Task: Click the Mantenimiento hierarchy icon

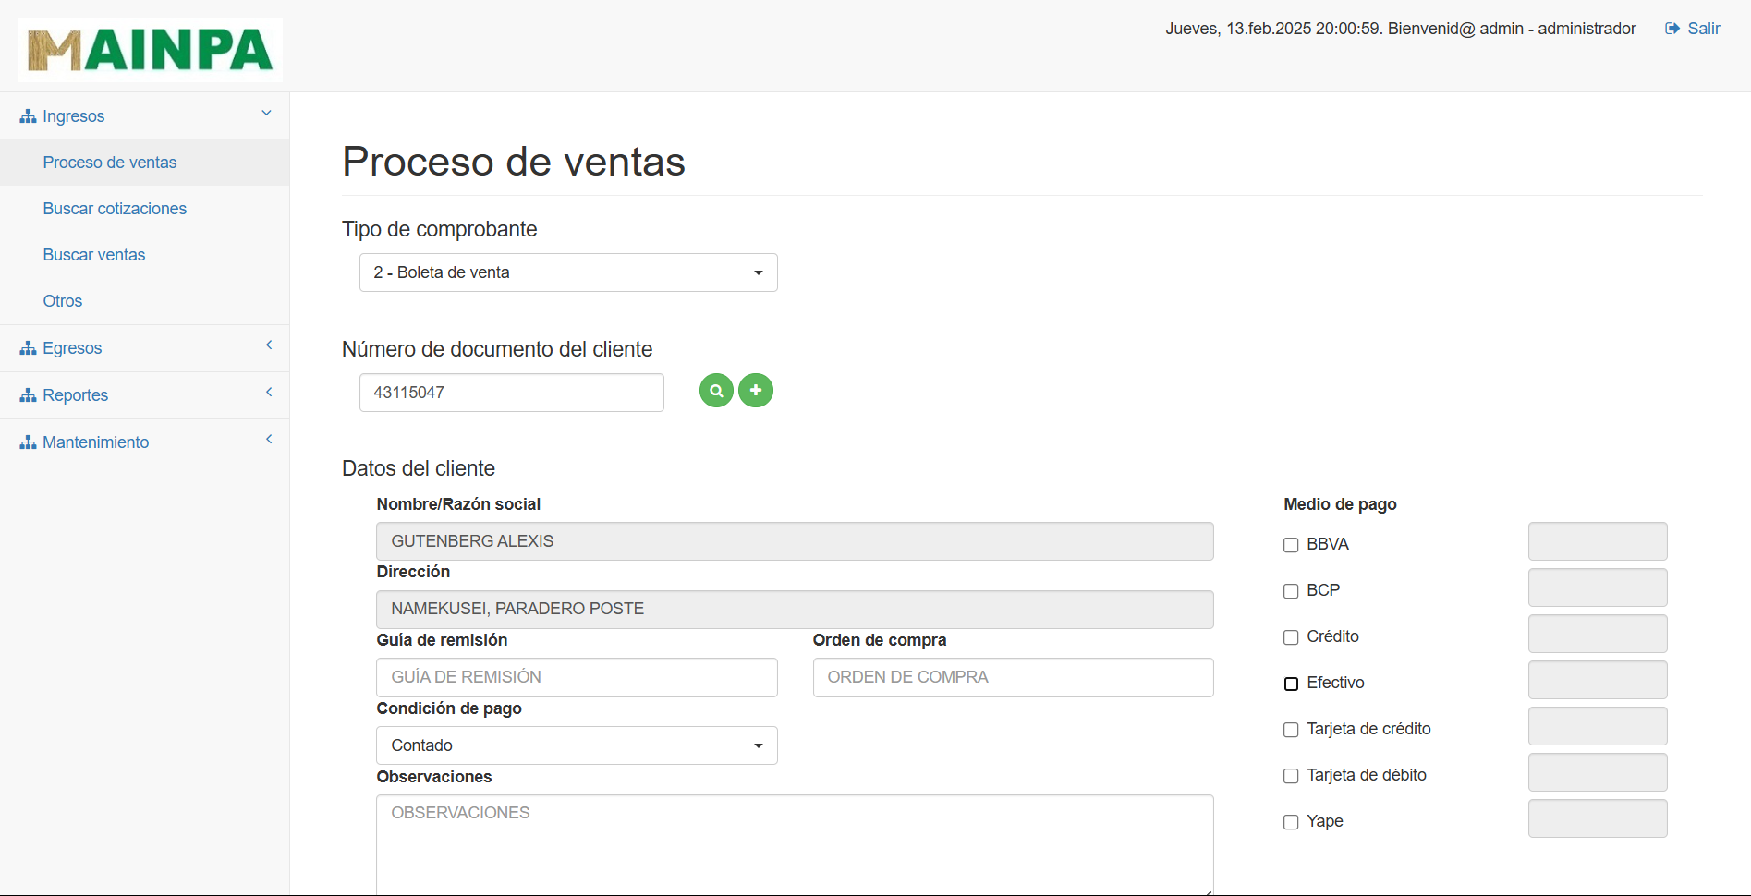Action: coord(27,442)
